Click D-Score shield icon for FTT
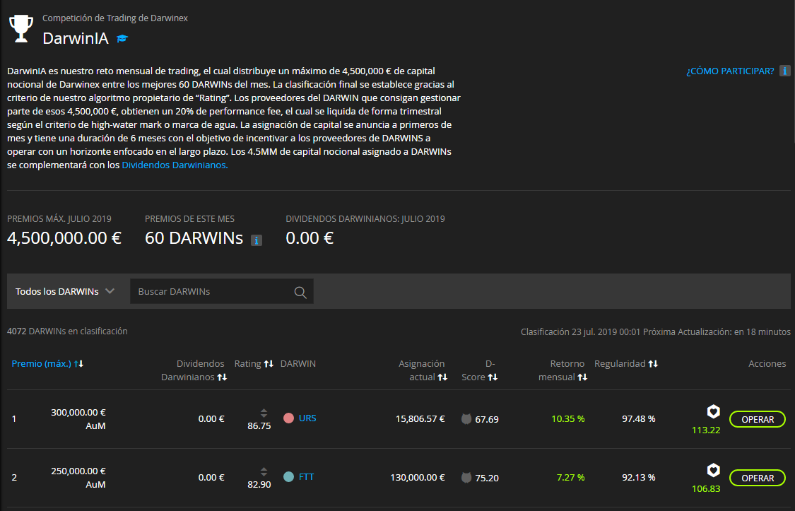 tap(466, 478)
